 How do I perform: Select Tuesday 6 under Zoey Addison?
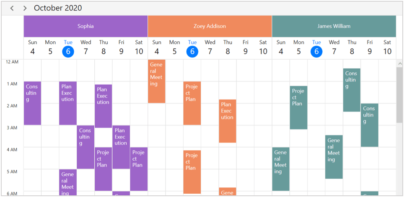(x=192, y=51)
